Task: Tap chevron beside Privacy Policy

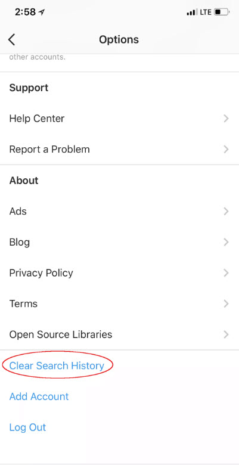Action: 226,273
